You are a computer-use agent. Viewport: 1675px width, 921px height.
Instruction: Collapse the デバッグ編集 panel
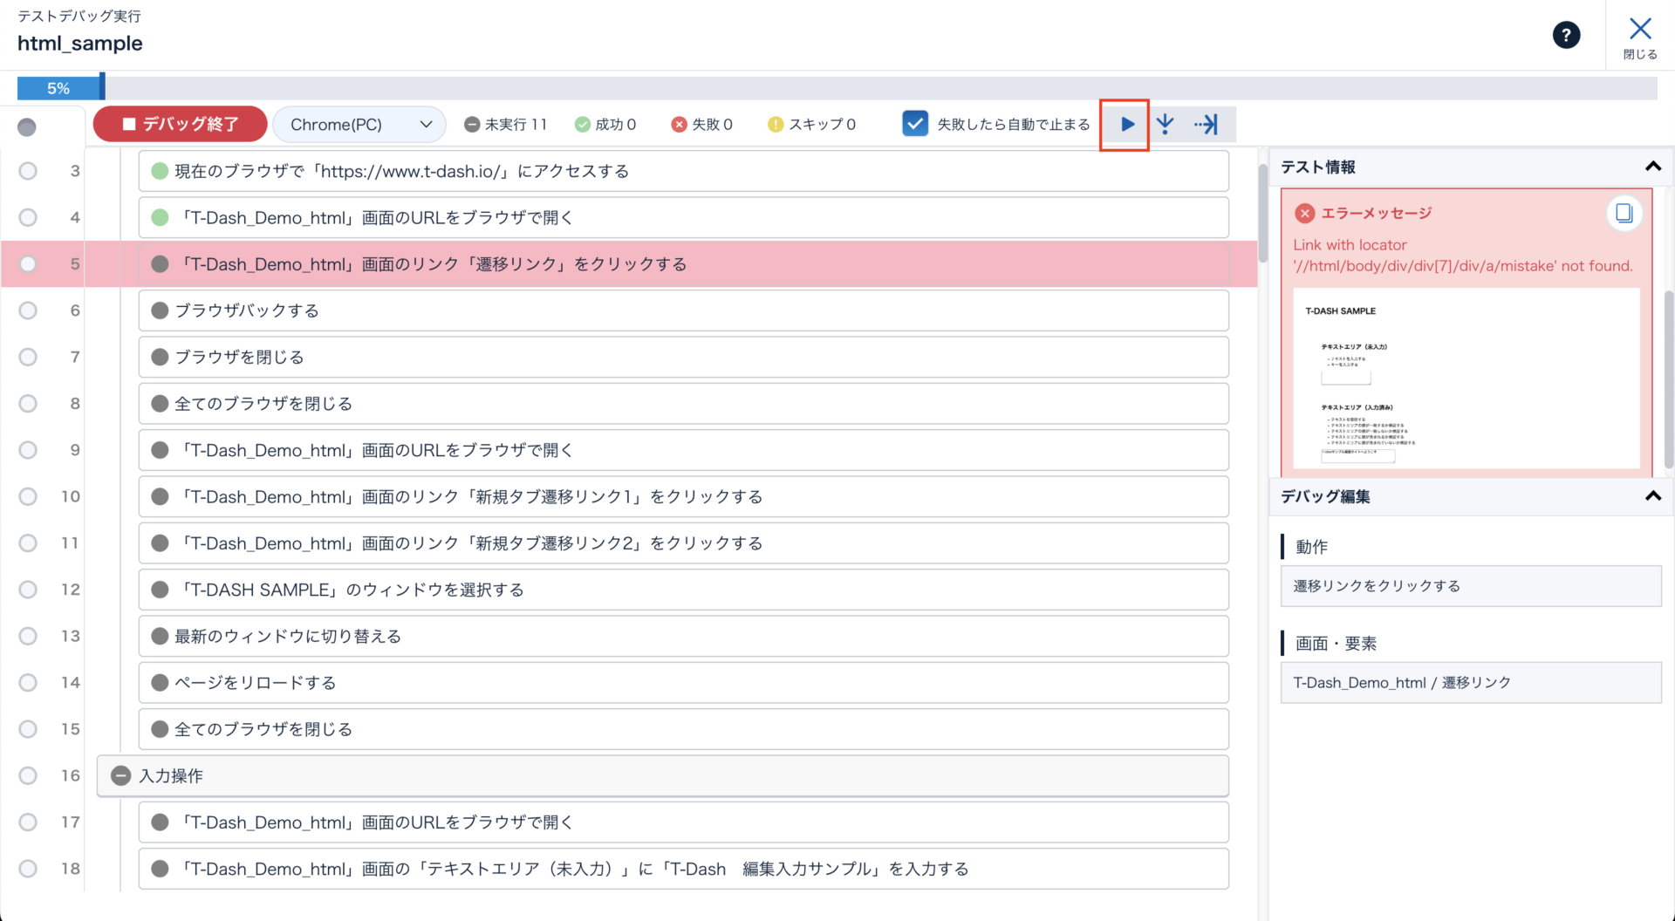click(1652, 496)
